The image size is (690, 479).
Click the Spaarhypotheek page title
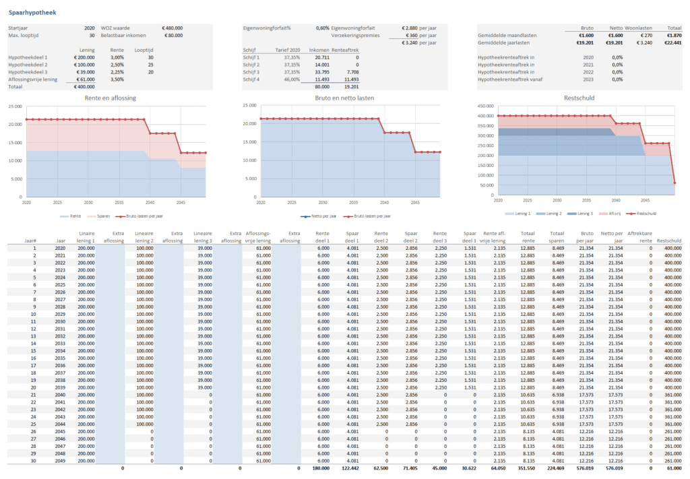click(32, 12)
